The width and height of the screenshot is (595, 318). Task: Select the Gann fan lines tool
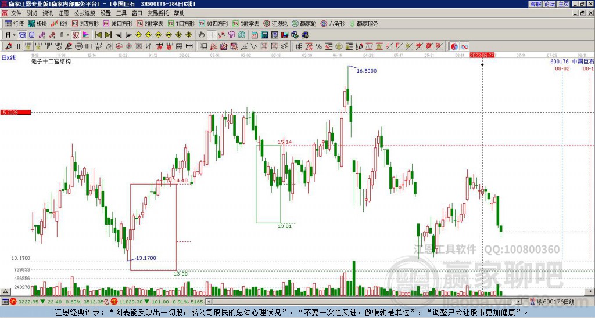[x=214, y=46]
